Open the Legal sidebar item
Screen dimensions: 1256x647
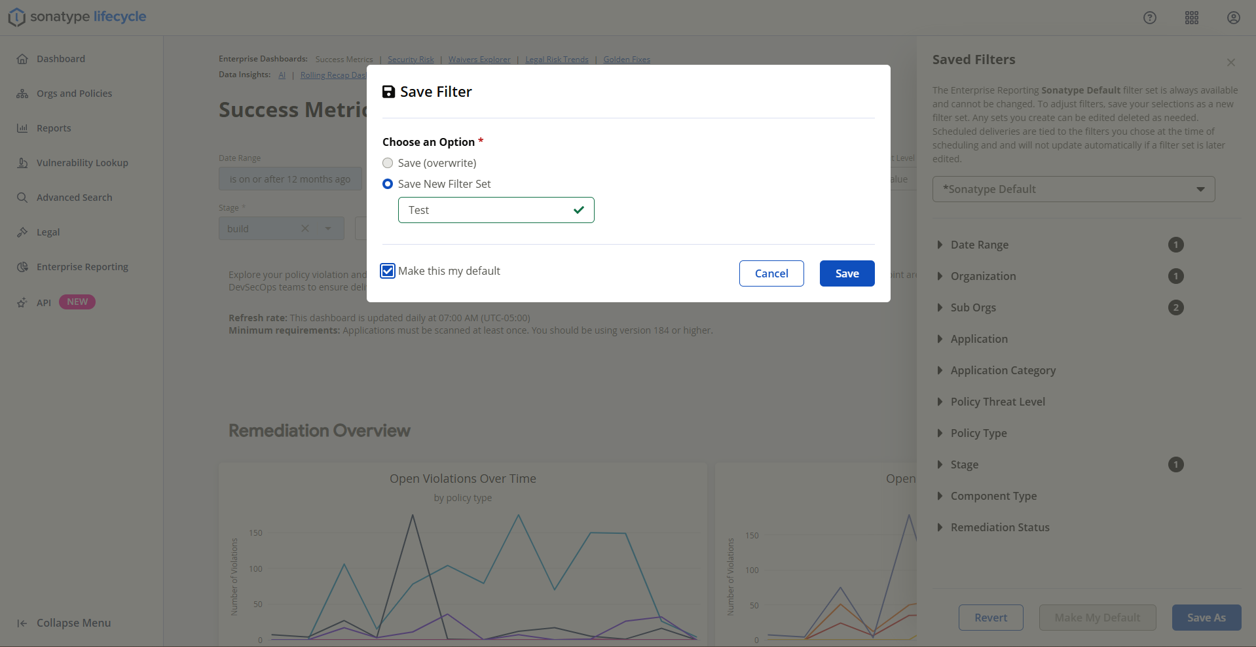[48, 232]
